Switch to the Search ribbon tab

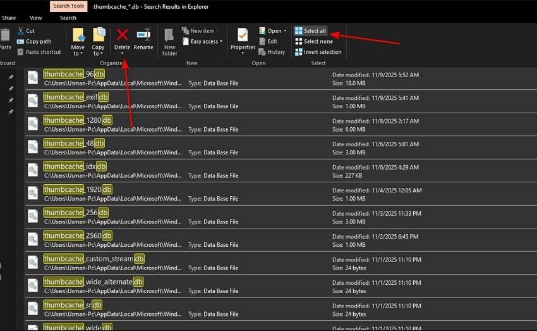pos(68,18)
